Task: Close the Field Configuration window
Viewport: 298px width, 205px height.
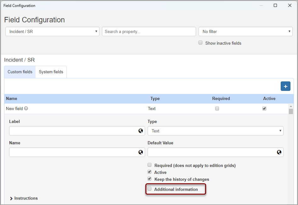Action: 290,5
